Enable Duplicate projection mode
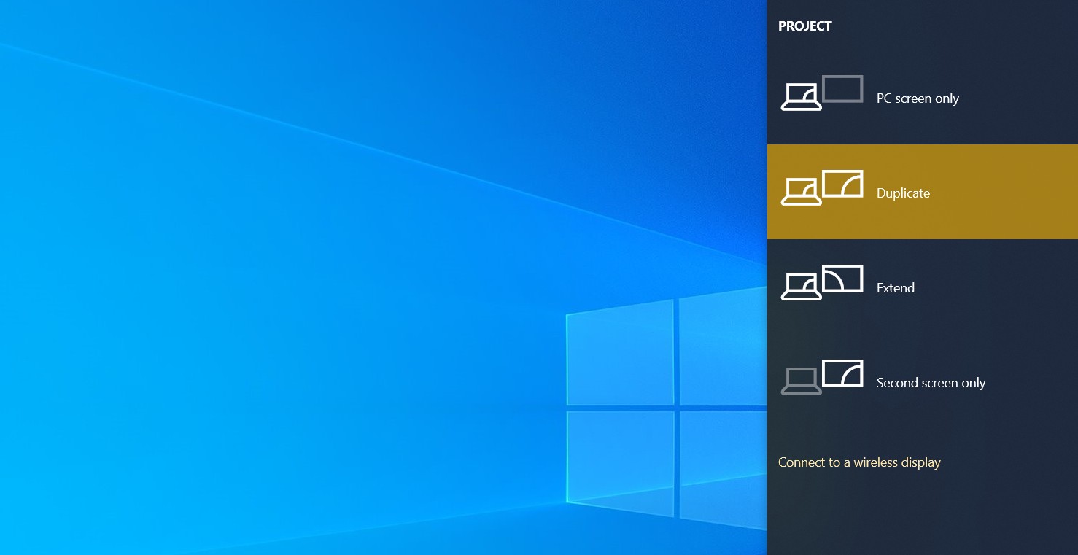 (903, 193)
